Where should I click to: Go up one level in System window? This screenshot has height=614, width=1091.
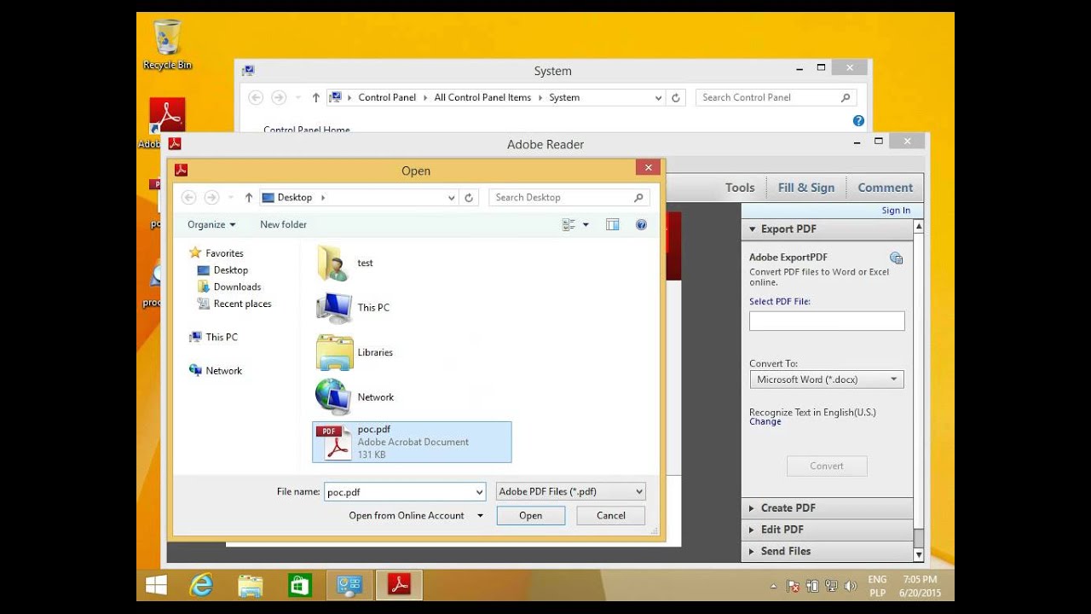click(315, 98)
